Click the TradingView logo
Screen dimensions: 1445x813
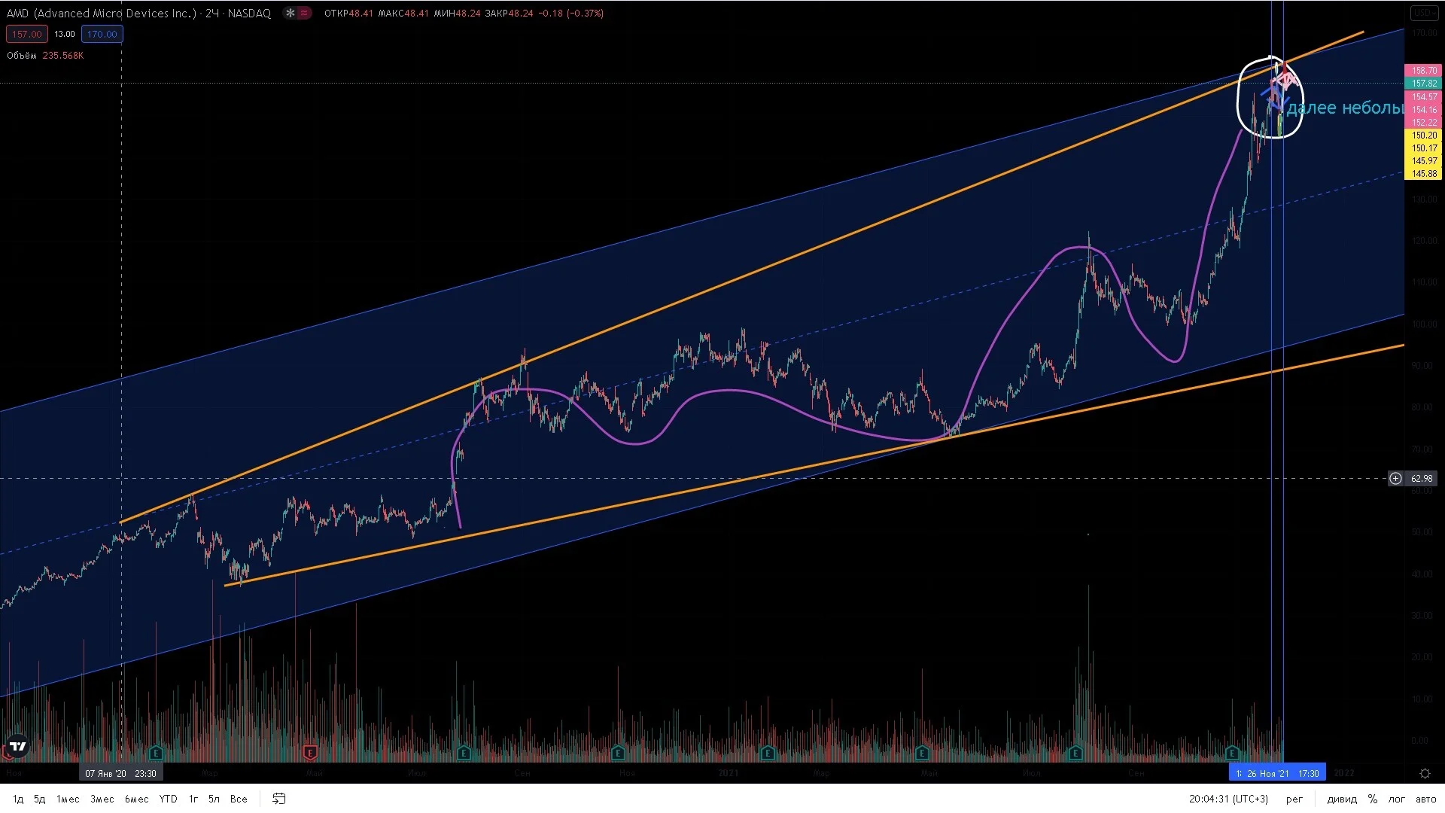pos(17,747)
